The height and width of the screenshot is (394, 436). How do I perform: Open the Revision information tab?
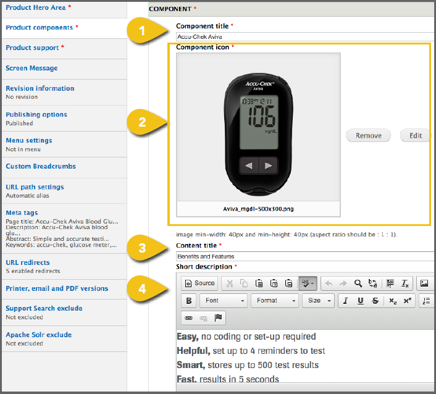[64, 92]
